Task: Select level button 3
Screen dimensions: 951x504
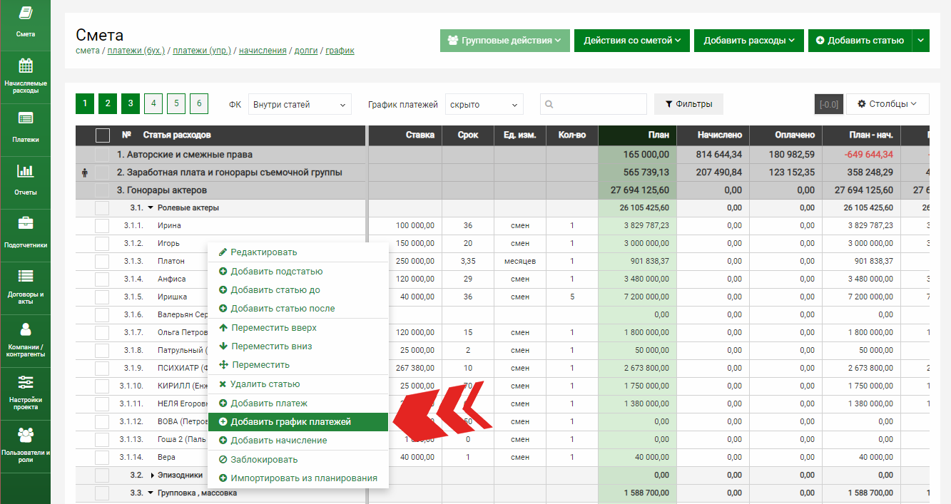Action: 131,104
